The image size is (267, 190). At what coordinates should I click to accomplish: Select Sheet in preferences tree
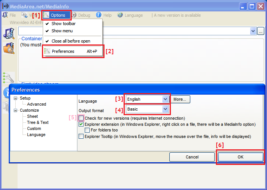(x=32, y=116)
